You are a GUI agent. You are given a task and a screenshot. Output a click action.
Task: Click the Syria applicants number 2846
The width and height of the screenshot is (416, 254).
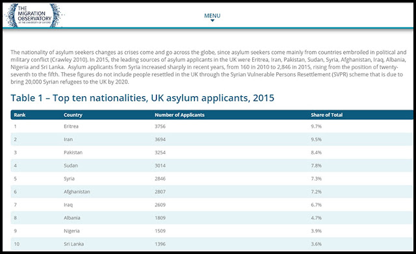pos(161,179)
